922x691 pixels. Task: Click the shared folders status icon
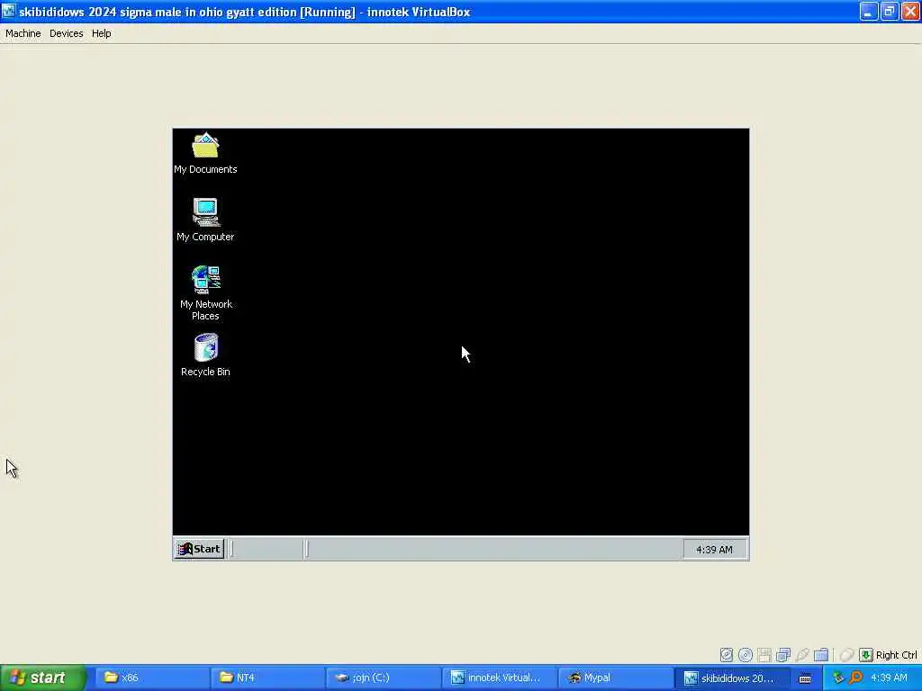pos(821,655)
